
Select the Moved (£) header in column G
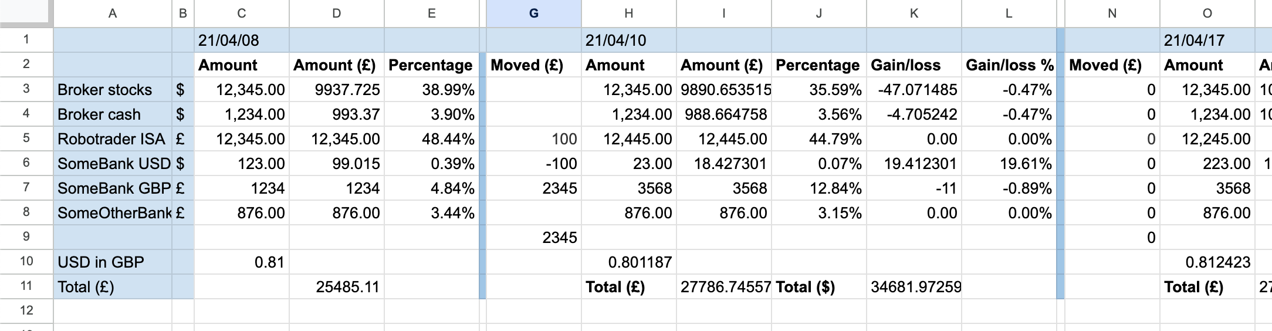[534, 65]
